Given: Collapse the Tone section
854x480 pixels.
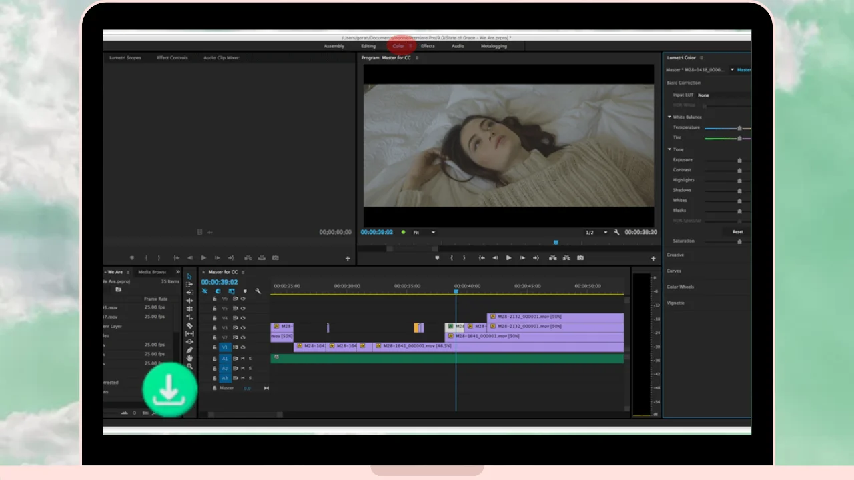Looking at the screenshot, I should (x=670, y=149).
